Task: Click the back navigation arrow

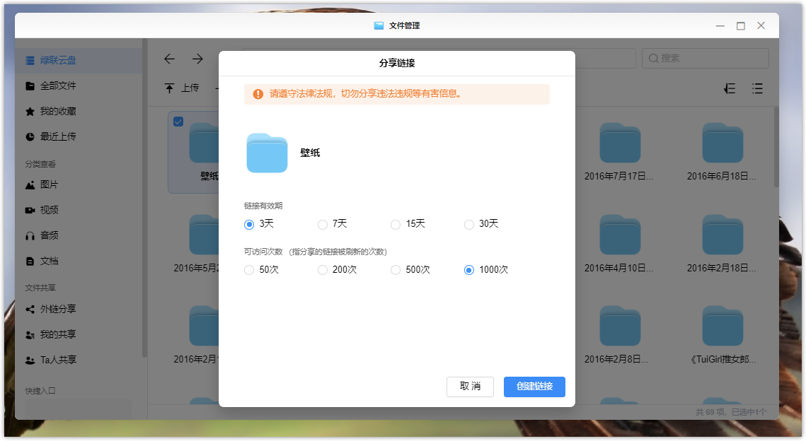Action: (169, 59)
